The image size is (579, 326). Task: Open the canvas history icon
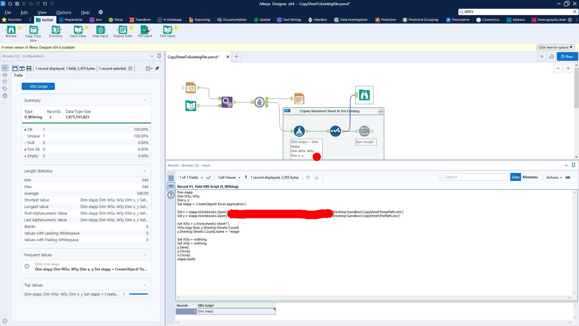(x=552, y=56)
